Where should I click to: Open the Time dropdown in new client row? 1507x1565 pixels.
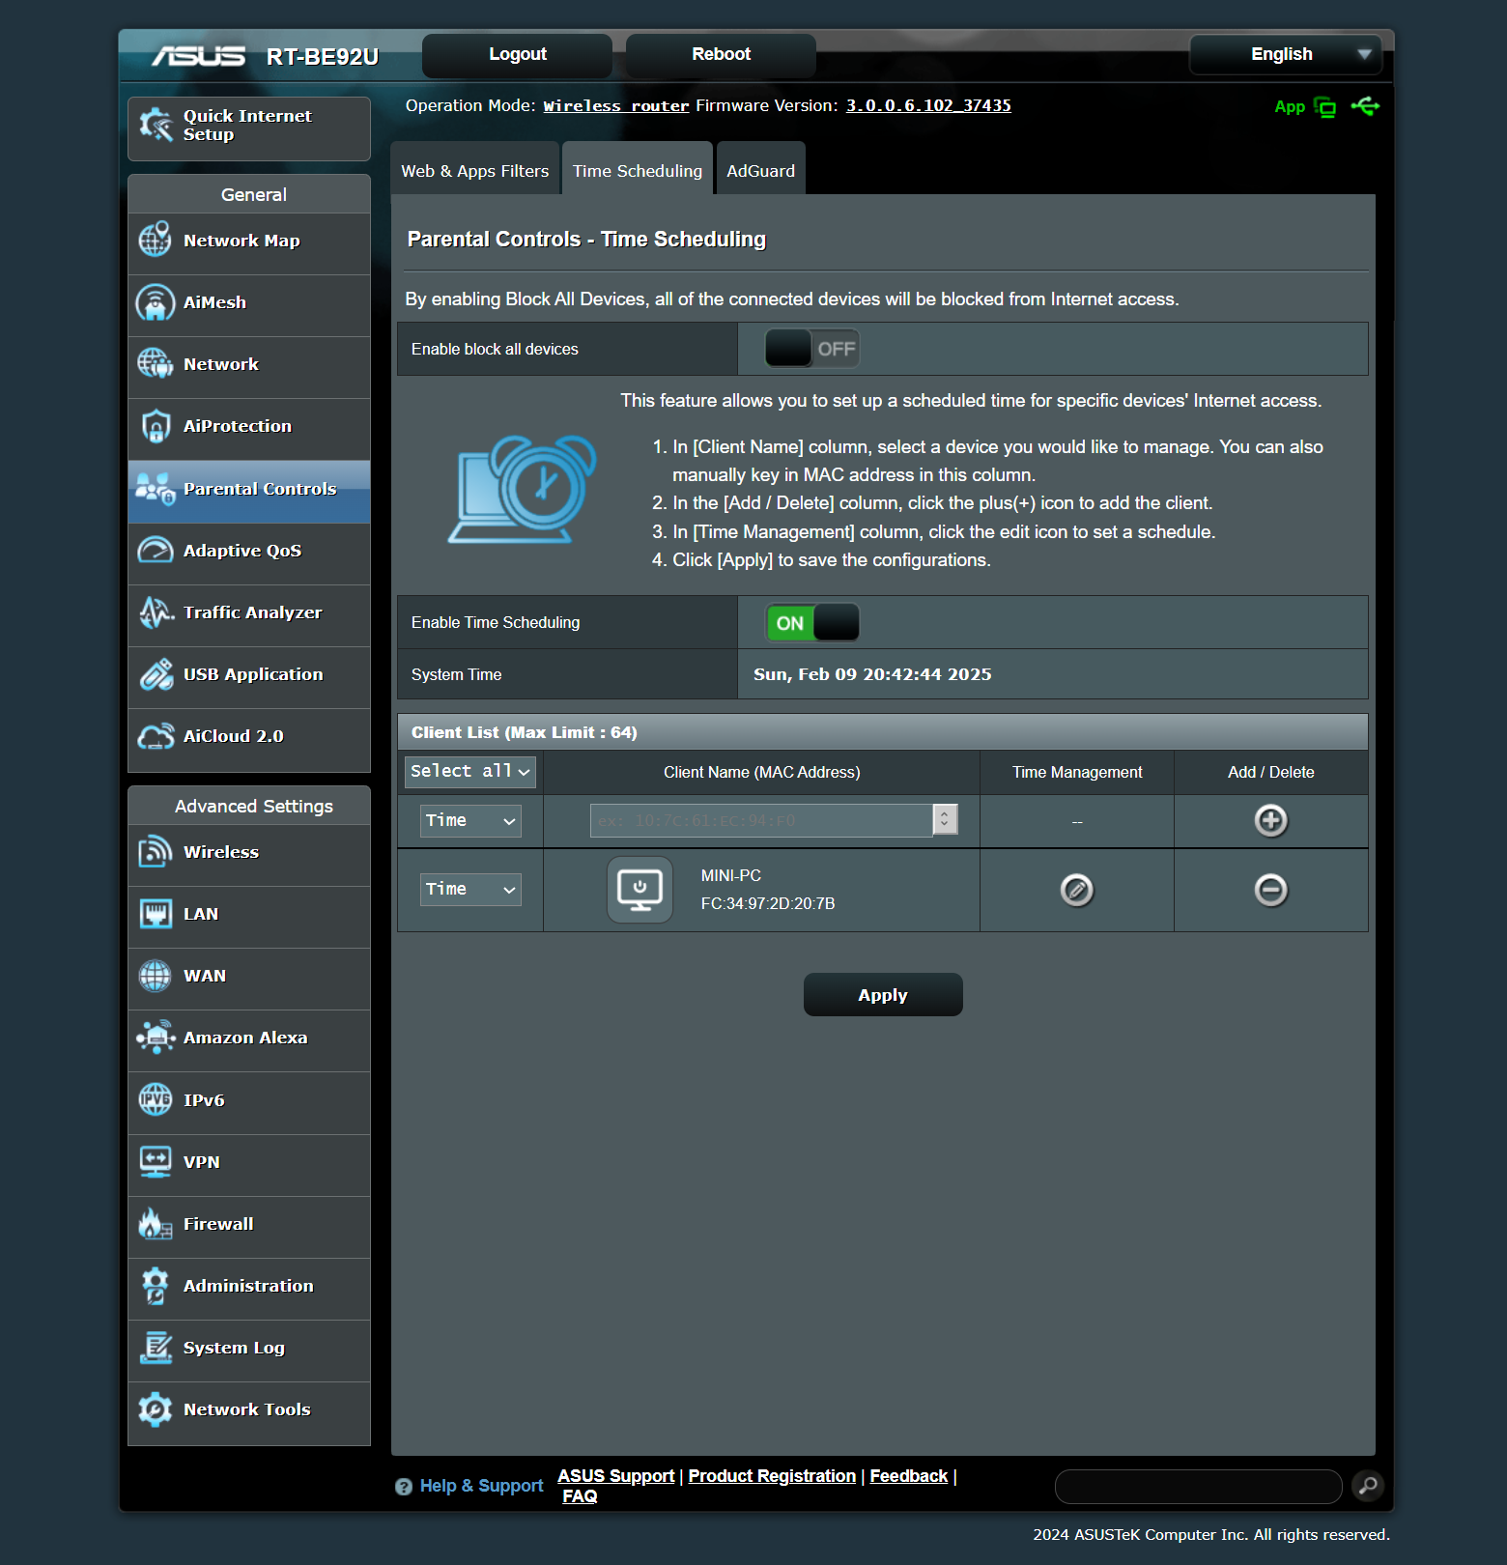point(470,821)
